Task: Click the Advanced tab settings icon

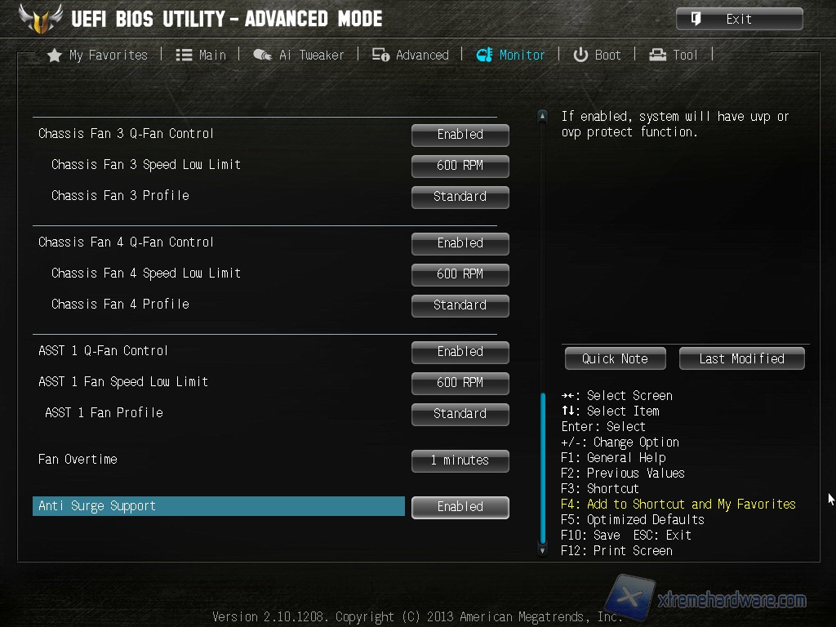Action: [x=380, y=55]
